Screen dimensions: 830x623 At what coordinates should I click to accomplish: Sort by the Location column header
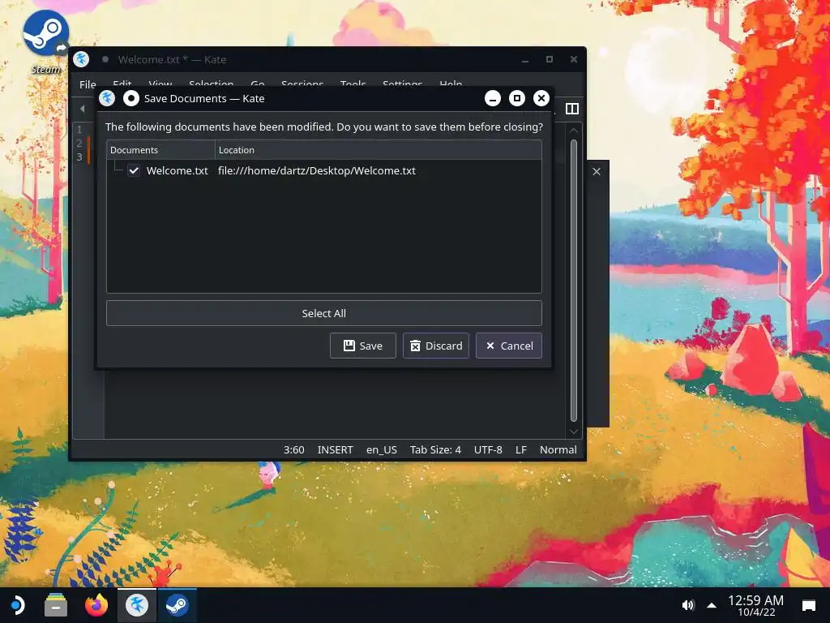pyautogui.click(x=379, y=150)
